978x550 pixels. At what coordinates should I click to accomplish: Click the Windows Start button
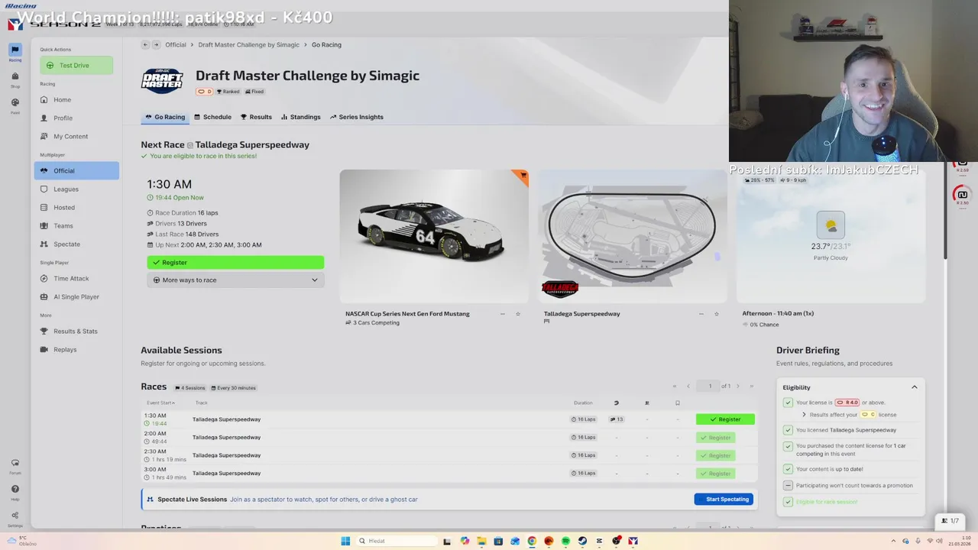(345, 541)
